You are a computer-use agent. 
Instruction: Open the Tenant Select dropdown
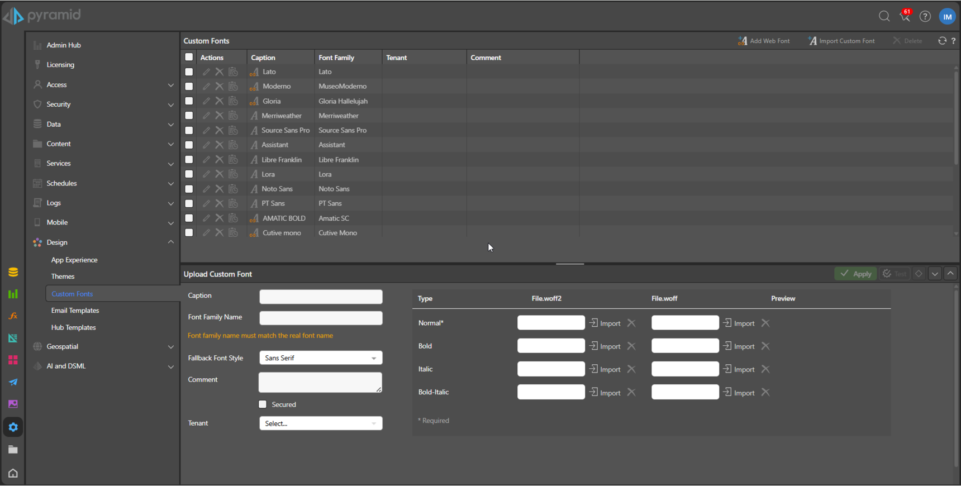(321, 423)
